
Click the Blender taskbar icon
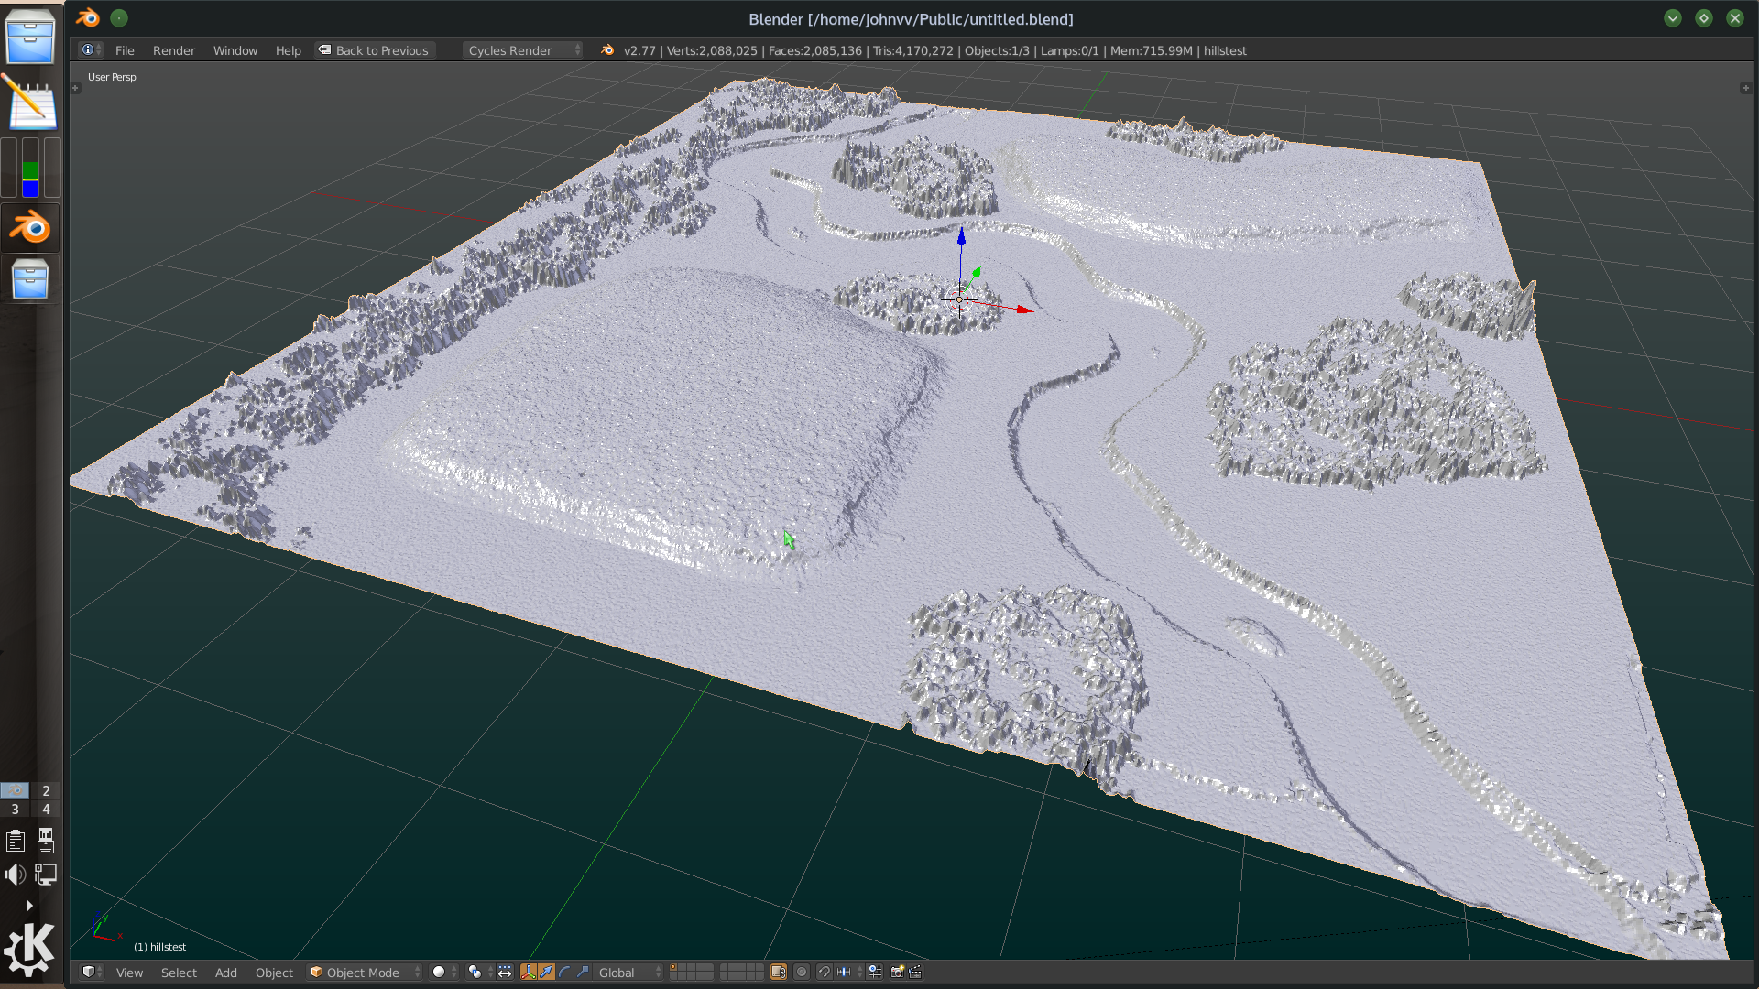coord(30,227)
